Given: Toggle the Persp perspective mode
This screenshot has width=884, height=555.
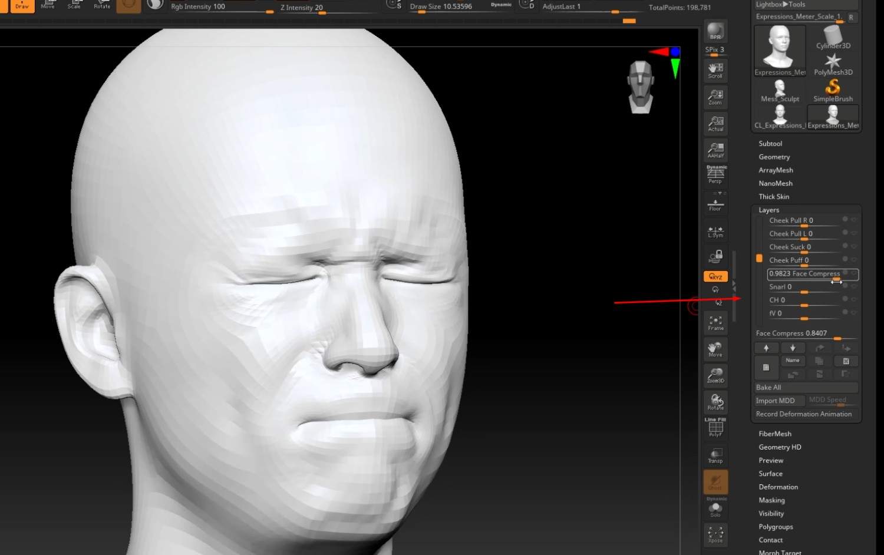Looking at the screenshot, I should pos(715,174).
